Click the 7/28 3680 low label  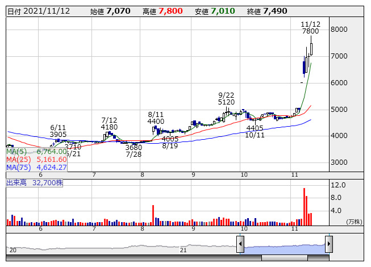[x=134, y=151]
